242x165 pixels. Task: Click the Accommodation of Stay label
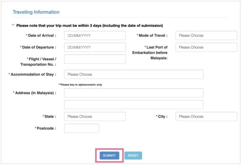(x=32, y=74)
